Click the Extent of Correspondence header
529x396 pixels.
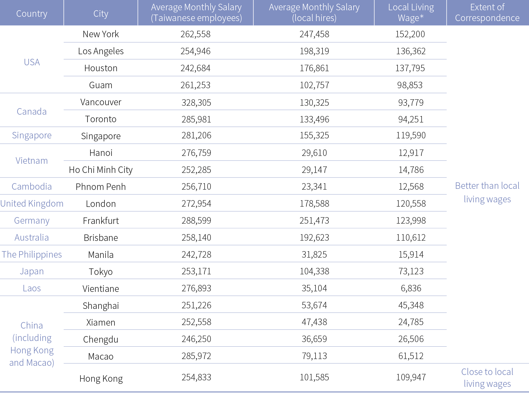(487, 13)
